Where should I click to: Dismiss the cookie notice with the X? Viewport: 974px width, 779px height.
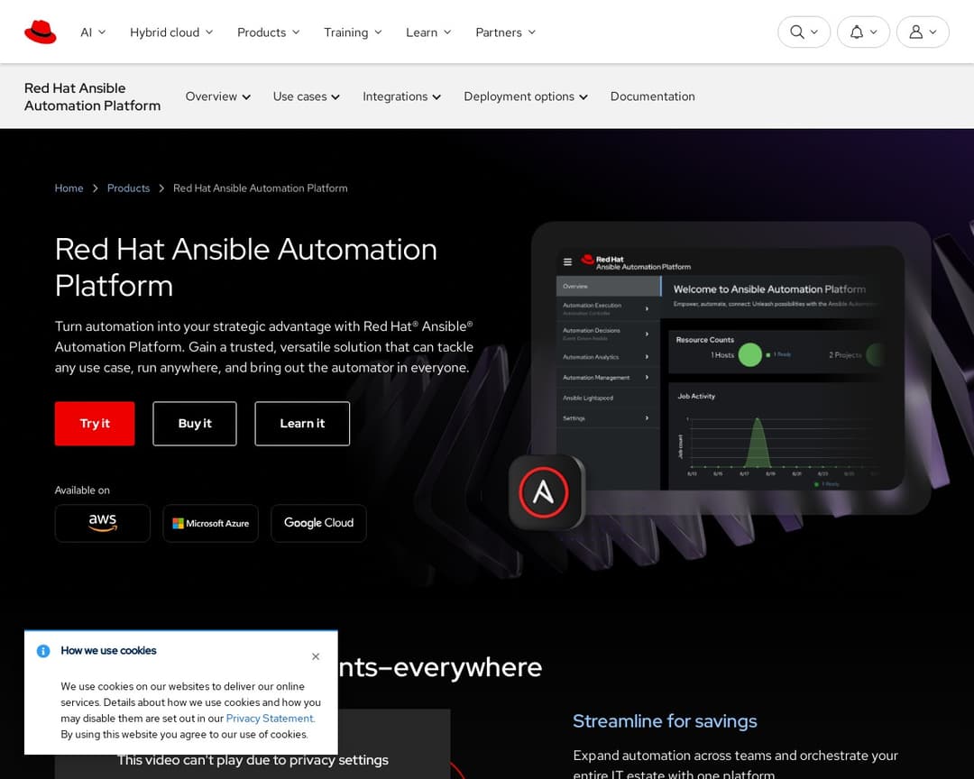coord(316,656)
